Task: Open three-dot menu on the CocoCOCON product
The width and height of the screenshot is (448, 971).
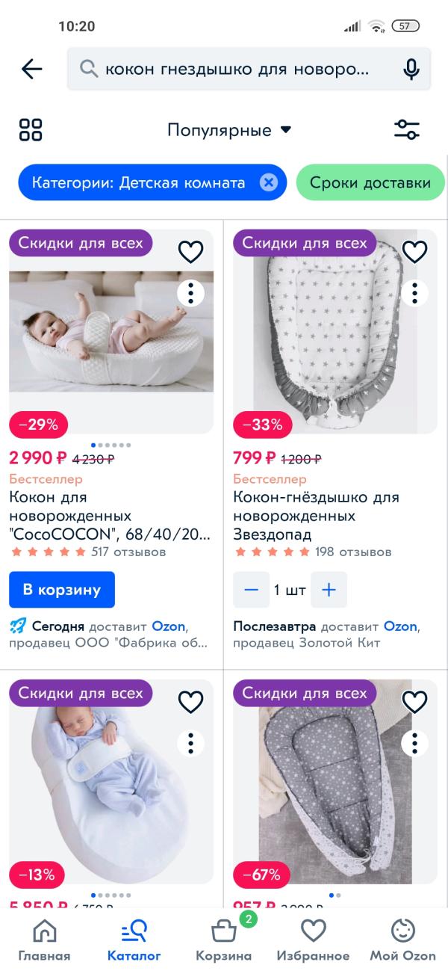Action: pos(191,292)
